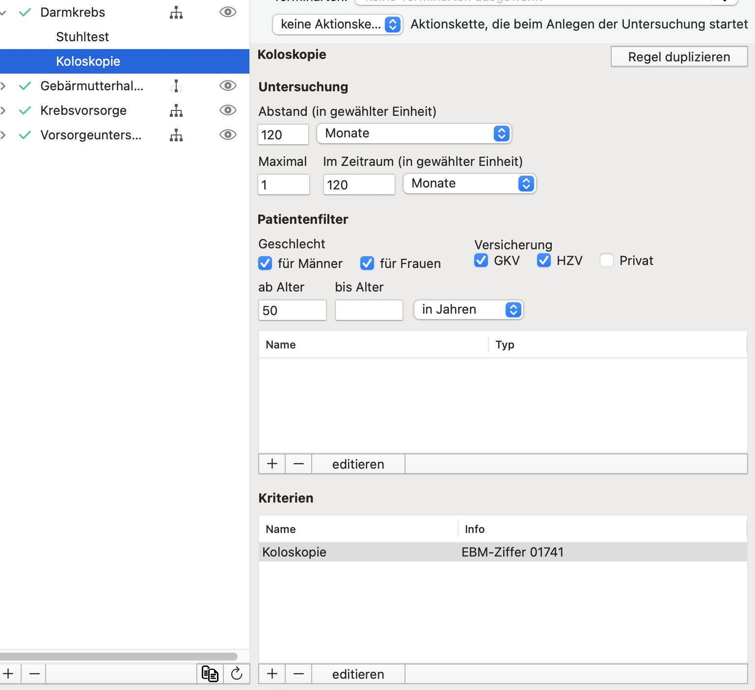Viewport: 755px width, 690px height.
Task: Select the Koloskopie row in the Kriterien table
Action: point(503,552)
